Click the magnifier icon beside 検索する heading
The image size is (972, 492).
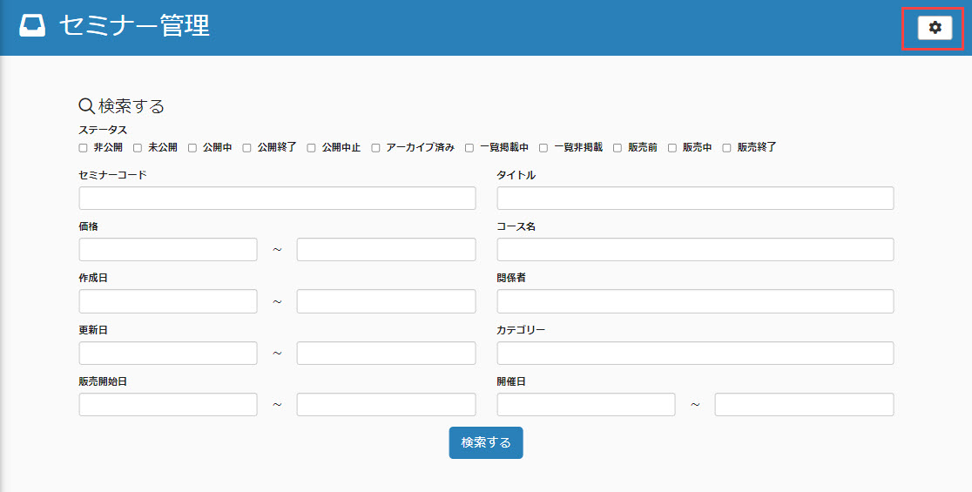(86, 106)
